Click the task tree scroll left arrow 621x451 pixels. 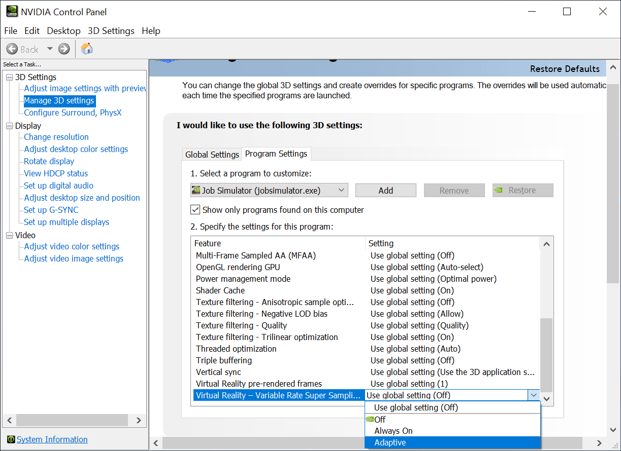coord(9,421)
